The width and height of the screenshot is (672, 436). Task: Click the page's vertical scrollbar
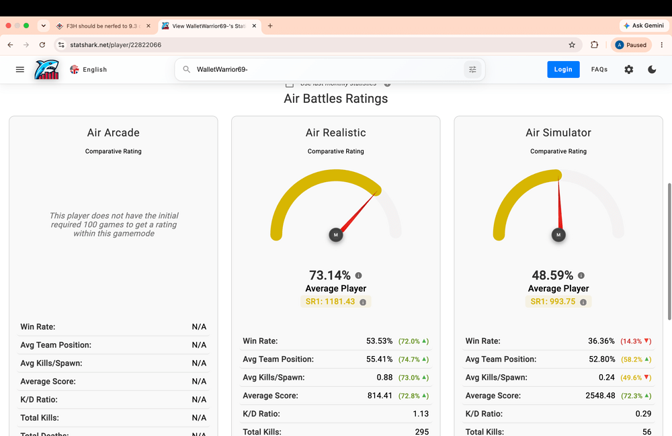pyautogui.click(x=669, y=252)
